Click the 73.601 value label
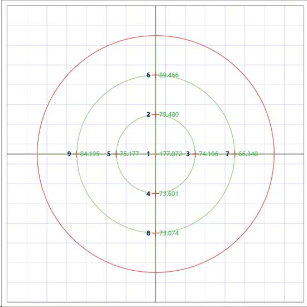 (x=169, y=194)
